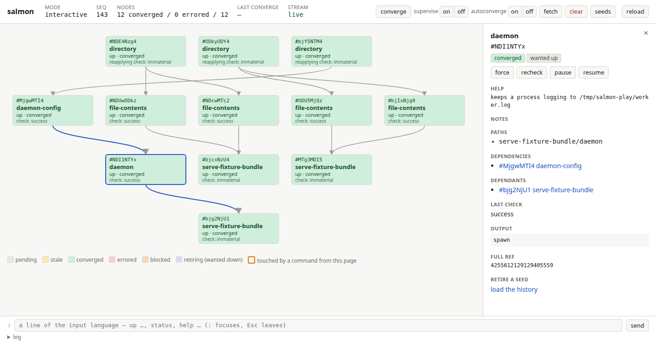Expand the log disclosure triangle

9,337
